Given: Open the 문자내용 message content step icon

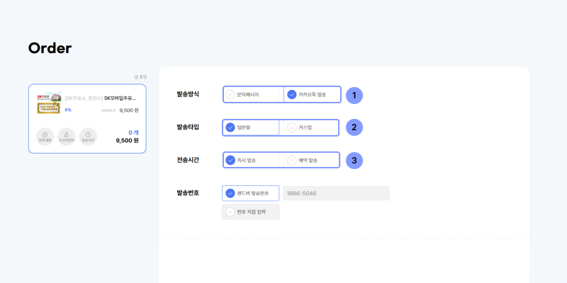Looking at the screenshot, I should pyautogui.click(x=45, y=137).
